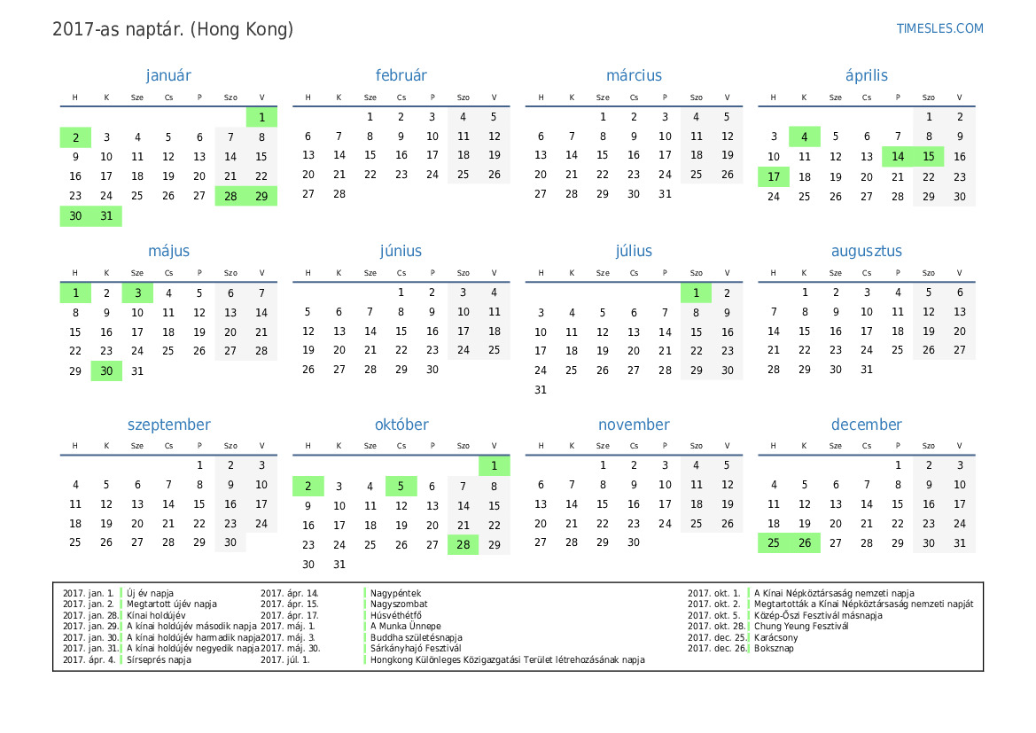Click the 'Buddha születésnapja' legend entry
Screen dimensions: 1036x733
click(x=416, y=638)
